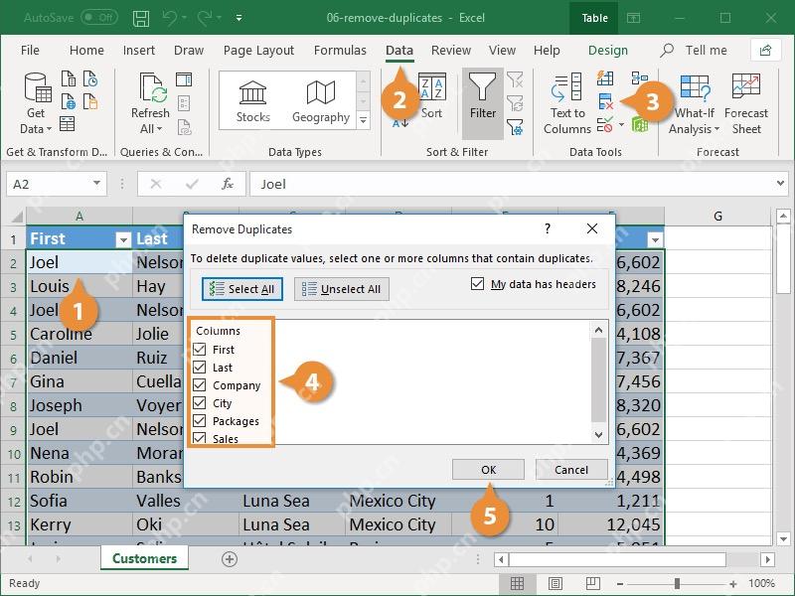The image size is (795, 596).
Task: Uncheck the First column checkbox
Action: (200, 350)
